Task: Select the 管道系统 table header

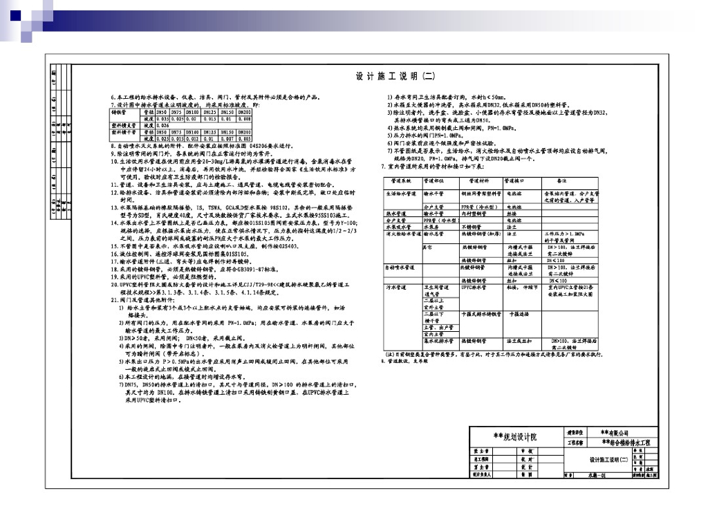Action: click(401, 180)
